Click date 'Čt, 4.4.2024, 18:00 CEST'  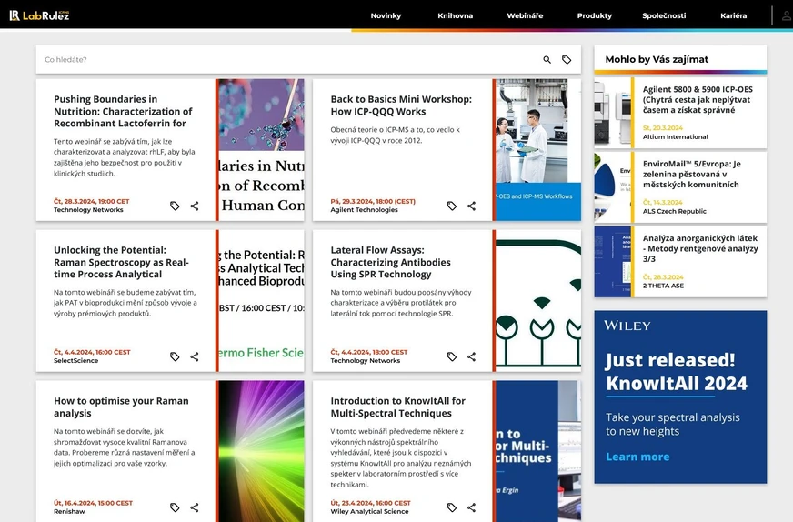click(368, 352)
